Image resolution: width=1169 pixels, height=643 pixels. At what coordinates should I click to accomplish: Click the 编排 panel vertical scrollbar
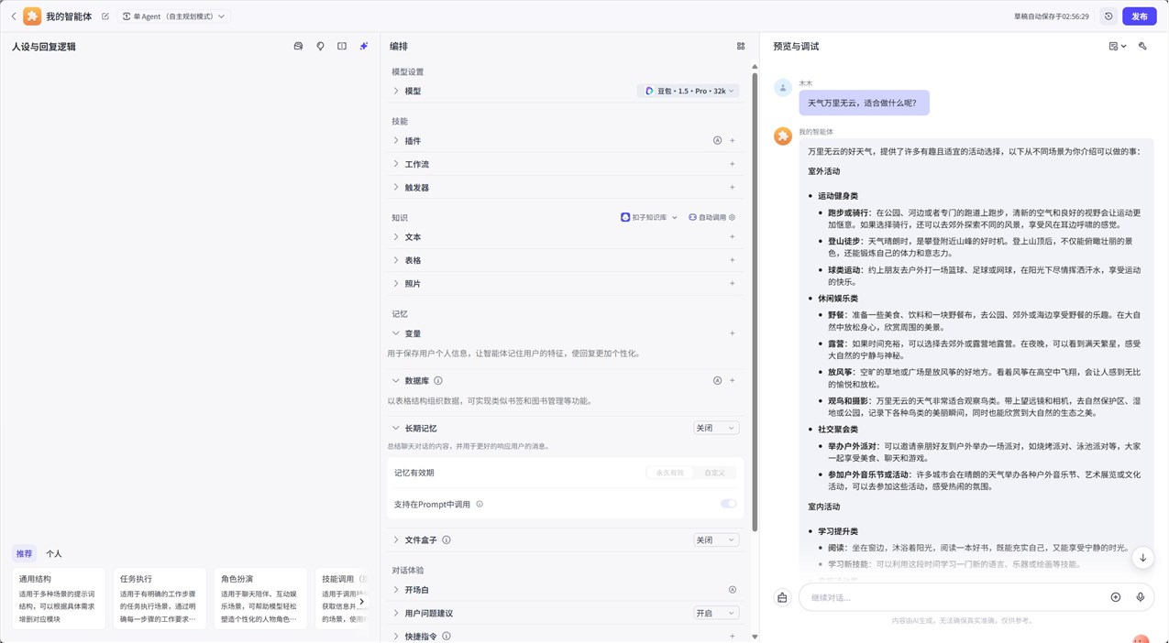[x=755, y=302]
